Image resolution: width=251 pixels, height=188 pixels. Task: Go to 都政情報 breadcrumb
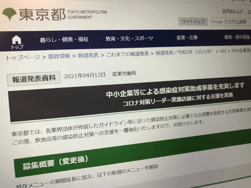[x=59, y=56]
